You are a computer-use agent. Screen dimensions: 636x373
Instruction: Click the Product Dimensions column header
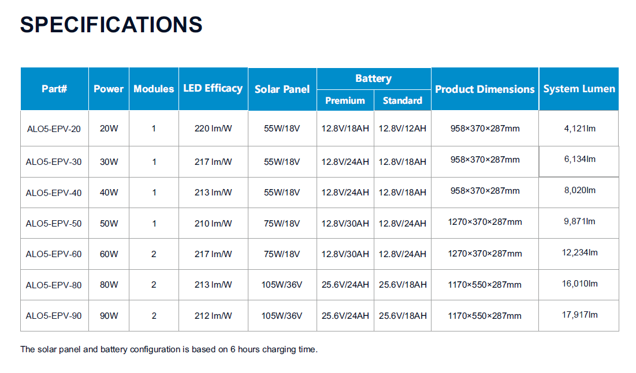pyautogui.click(x=485, y=89)
